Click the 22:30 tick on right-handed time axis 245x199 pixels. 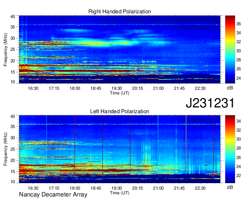click(x=200, y=88)
